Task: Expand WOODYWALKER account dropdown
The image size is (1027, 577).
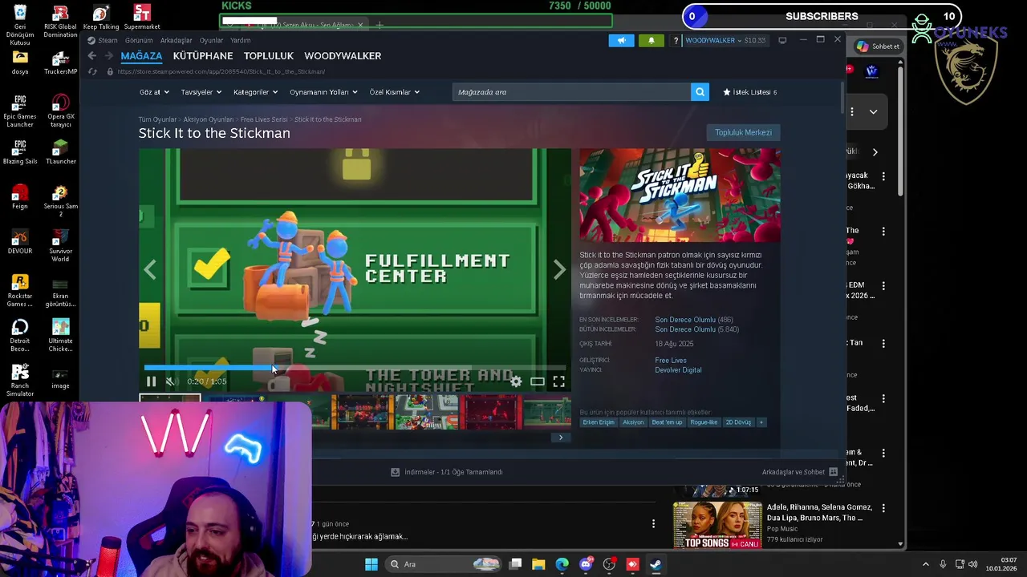Action: tap(725, 40)
